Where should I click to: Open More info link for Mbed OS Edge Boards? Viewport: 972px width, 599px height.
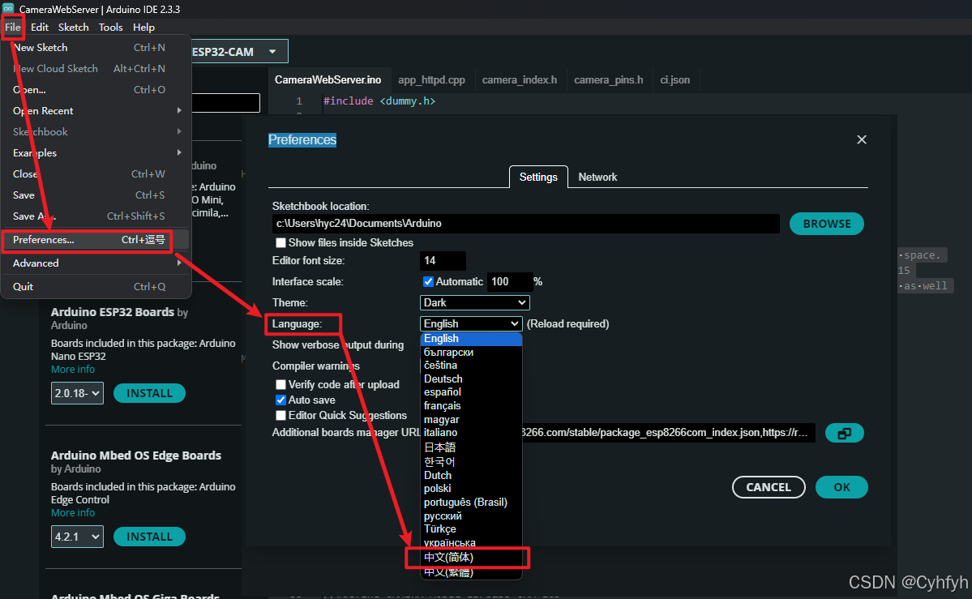tap(73, 513)
